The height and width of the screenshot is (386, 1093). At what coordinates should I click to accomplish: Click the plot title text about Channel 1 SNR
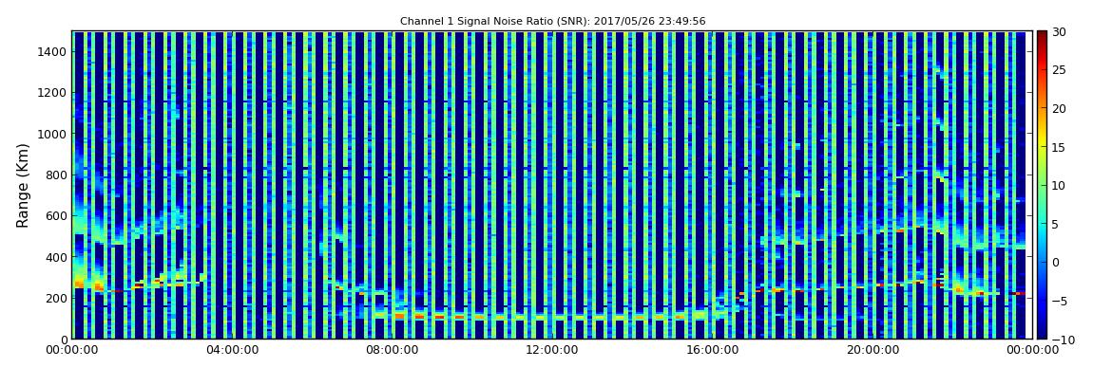click(553, 22)
